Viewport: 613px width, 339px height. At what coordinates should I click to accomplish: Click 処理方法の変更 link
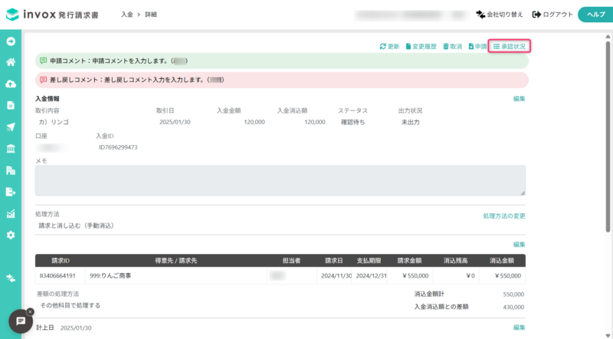pyautogui.click(x=504, y=216)
